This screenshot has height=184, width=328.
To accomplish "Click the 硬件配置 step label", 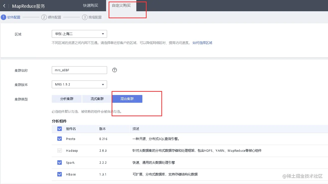I will [55, 17].
